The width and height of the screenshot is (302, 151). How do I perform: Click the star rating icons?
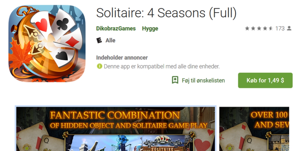coord(259,28)
